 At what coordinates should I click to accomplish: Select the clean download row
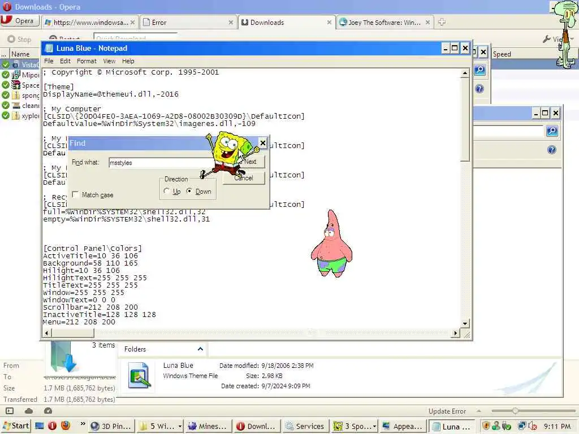[21, 106]
